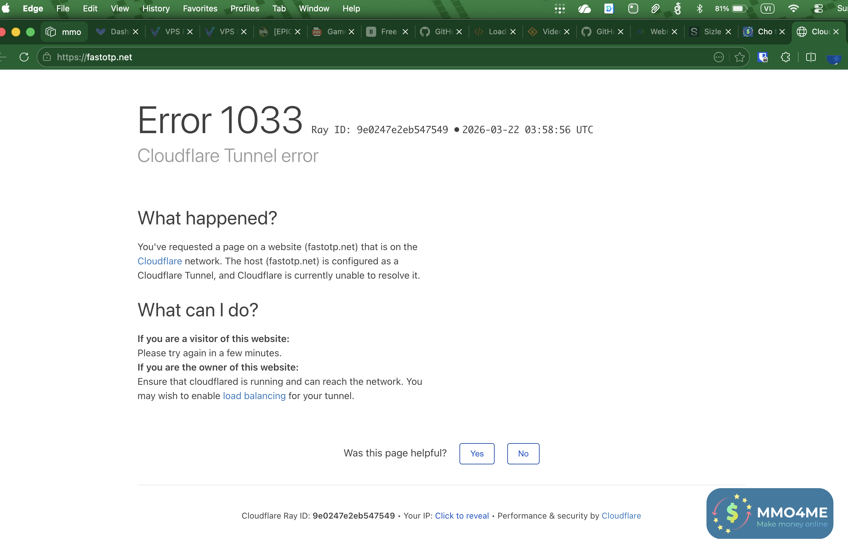Open the Profiles menu
The height and width of the screenshot is (549, 848).
[245, 8]
